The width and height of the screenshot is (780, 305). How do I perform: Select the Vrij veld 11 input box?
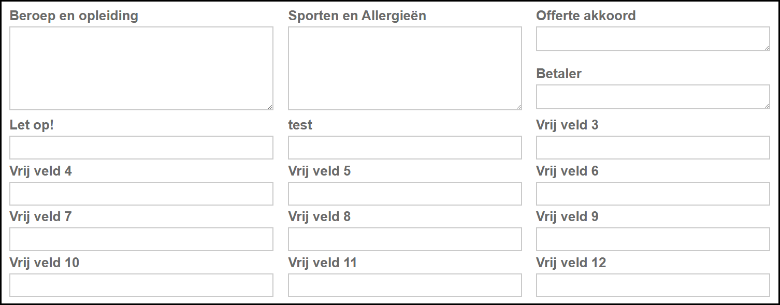pos(405,285)
